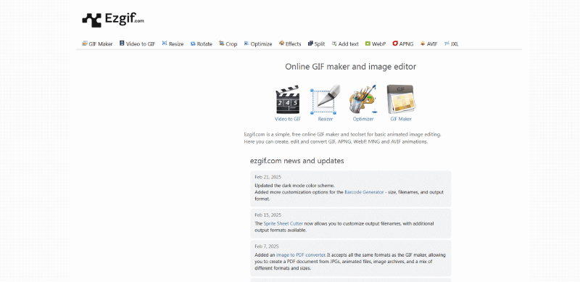The height and width of the screenshot is (282, 580).
Task: Click the large Resizer pencil image
Action: coord(325,99)
